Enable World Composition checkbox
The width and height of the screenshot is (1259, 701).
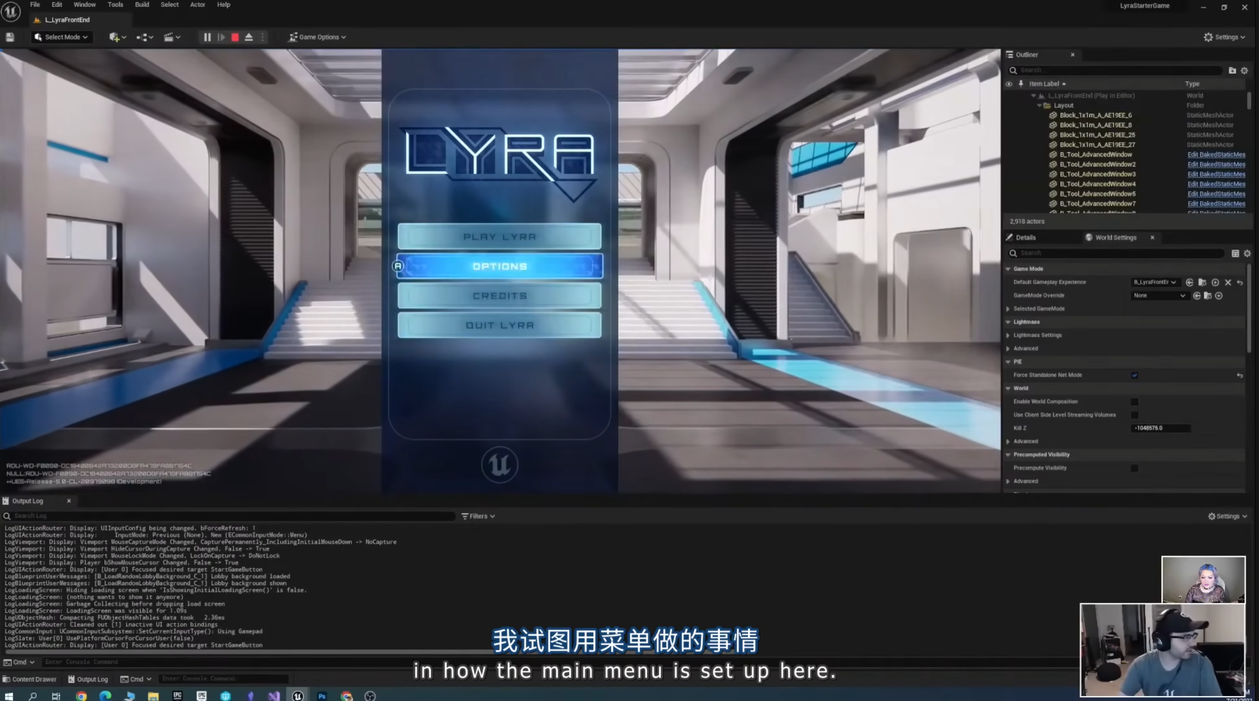[x=1134, y=402]
